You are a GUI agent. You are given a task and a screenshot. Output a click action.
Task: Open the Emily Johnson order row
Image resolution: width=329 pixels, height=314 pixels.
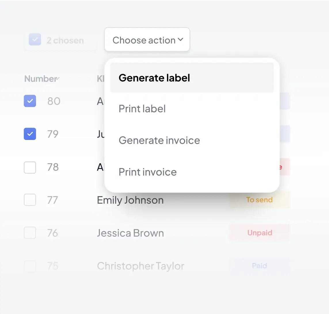(130, 200)
